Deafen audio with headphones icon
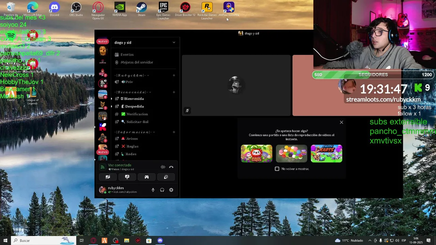436x245 pixels. (x=162, y=190)
